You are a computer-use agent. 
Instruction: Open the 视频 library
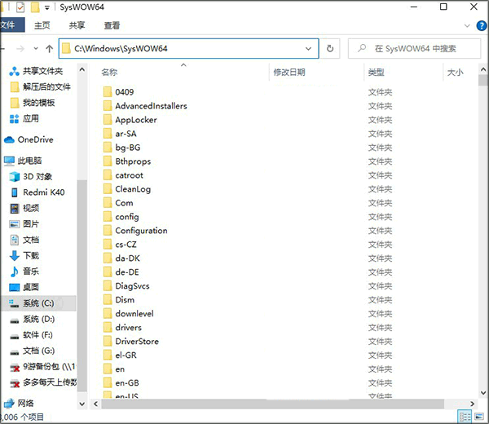pyautogui.click(x=24, y=208)
